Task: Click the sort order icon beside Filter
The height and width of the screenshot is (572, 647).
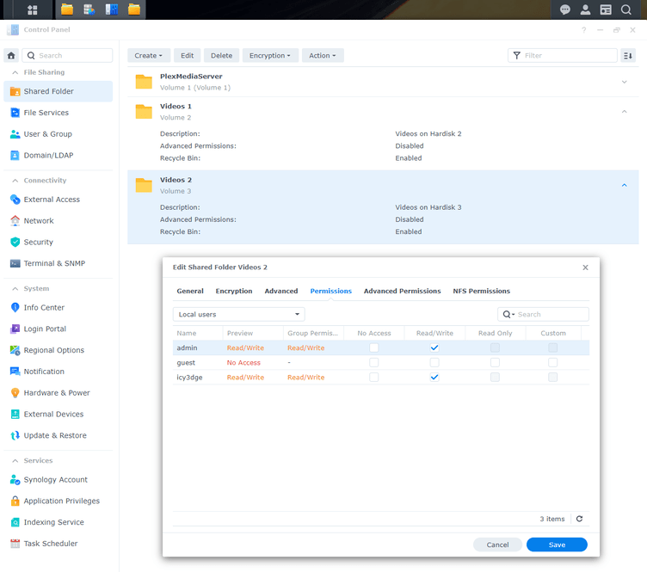Action: [x=628, y=55]
